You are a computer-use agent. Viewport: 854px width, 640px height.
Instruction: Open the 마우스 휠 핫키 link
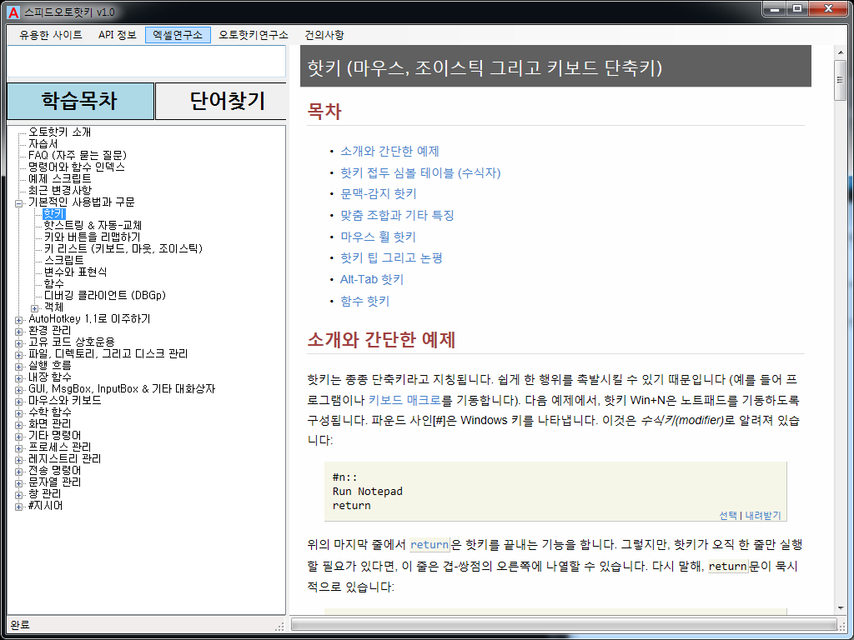coord(378,237)
